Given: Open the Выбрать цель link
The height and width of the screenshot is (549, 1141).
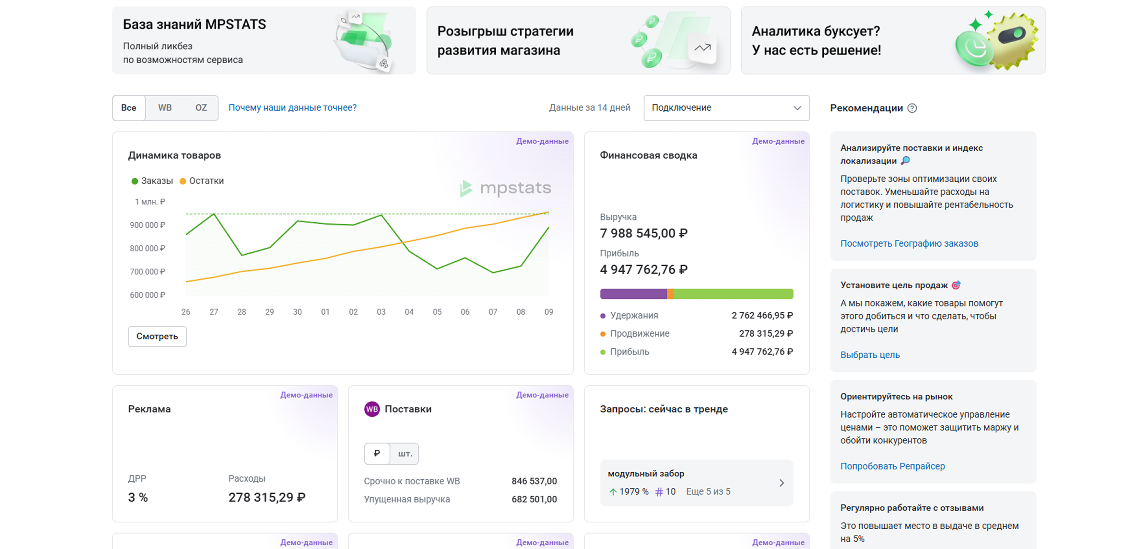Looking at the screenshot, I should pos(870,355).
